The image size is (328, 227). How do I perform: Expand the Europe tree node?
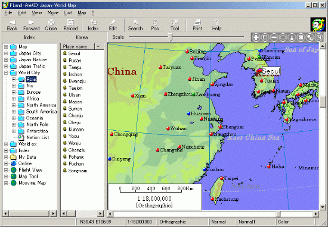(x=14, y=92)
